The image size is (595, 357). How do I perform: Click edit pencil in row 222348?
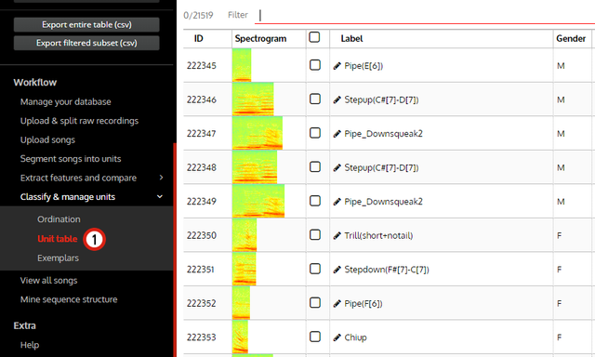(x=337, y=167)
